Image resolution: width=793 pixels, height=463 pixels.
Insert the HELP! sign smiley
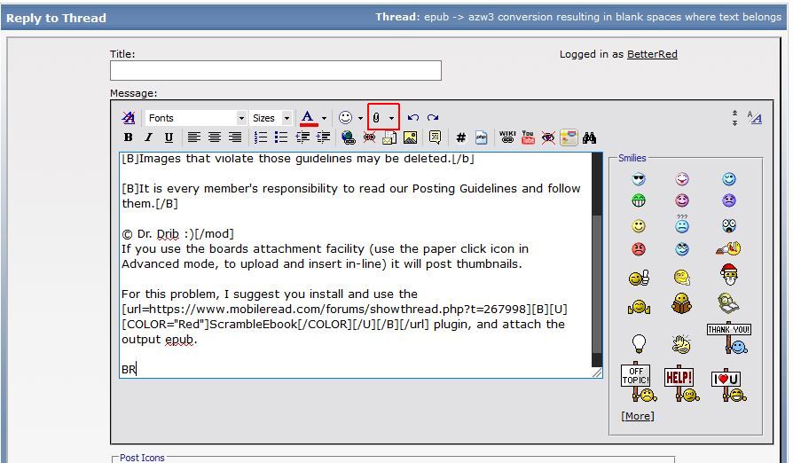tap(682, 384)
